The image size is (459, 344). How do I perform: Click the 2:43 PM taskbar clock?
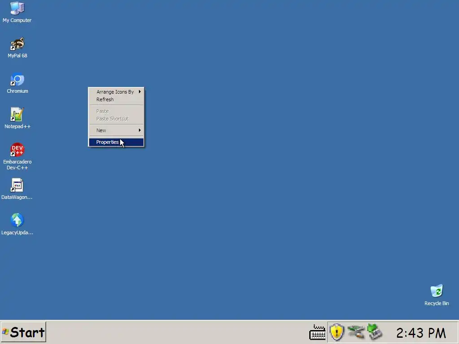coord(421,333)
